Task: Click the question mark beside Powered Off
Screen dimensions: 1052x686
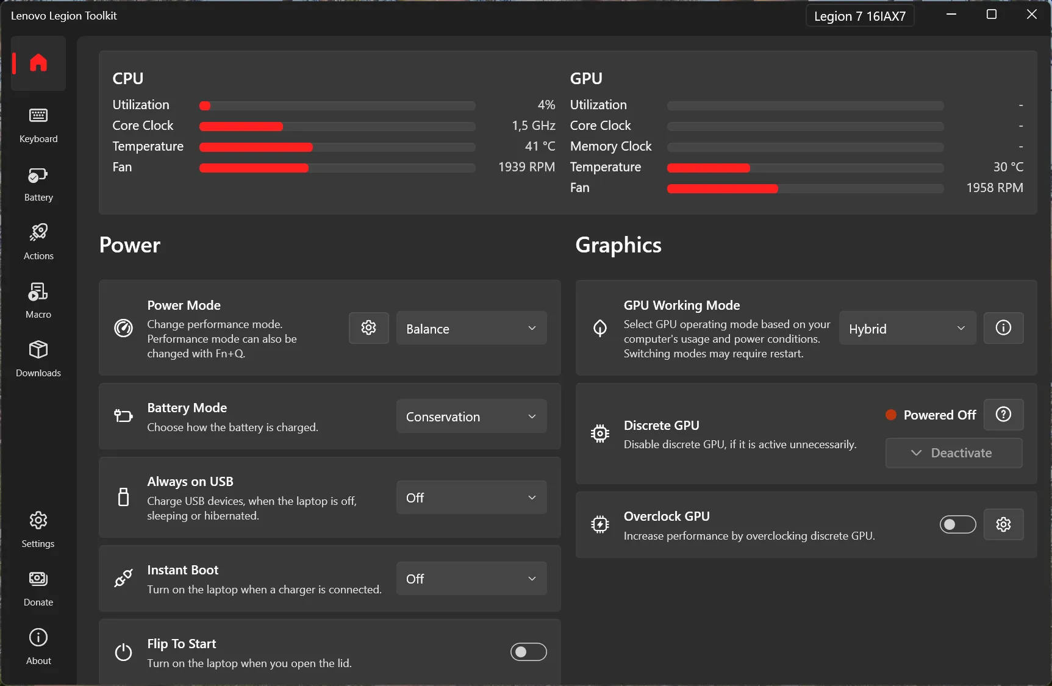Action: [1003, 415]
